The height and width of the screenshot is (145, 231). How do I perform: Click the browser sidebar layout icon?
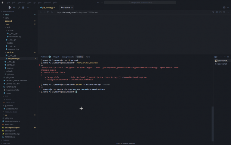point(224,12)
